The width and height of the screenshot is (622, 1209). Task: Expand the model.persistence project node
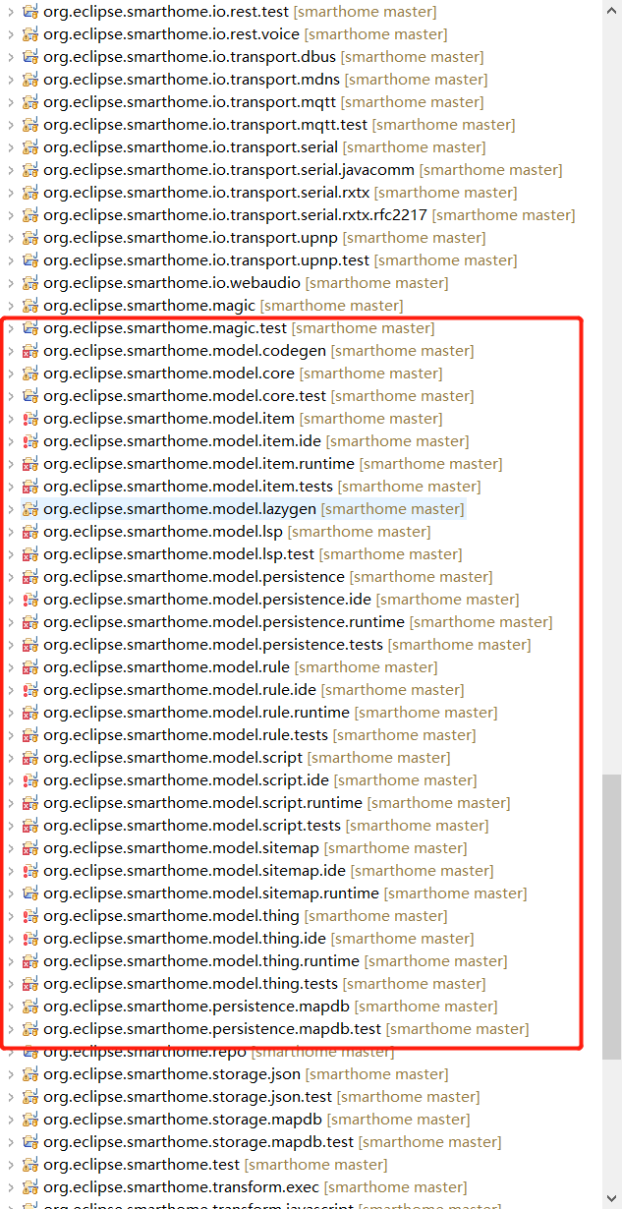point(11,577)
